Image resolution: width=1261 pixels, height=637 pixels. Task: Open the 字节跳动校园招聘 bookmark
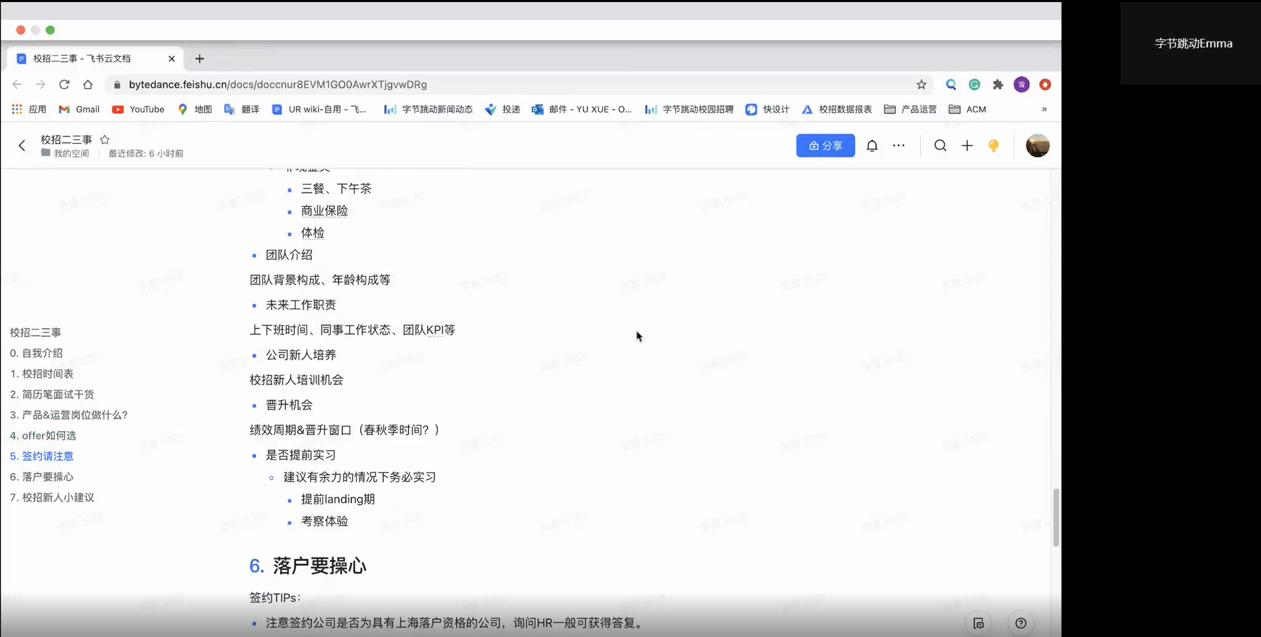pos(689,109)
